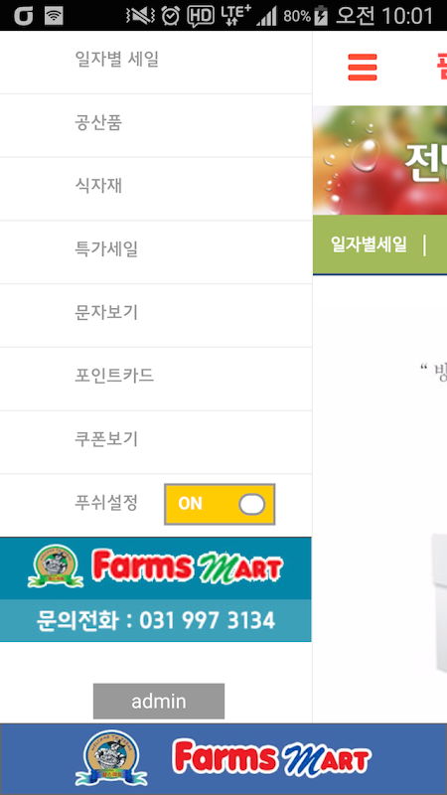Image resolution: width=447 pixels, height=795 pixels.
Task: Tap the HD call status icon
Action: click(201, 17)
